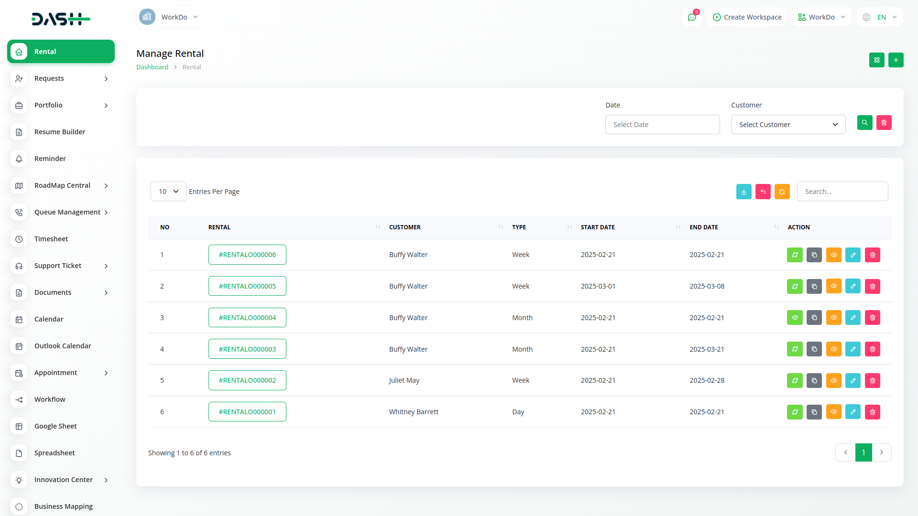This screenshot has width=918, height=516.
Task: Click the orange refresh icon above table
Action: coord(782,192)
